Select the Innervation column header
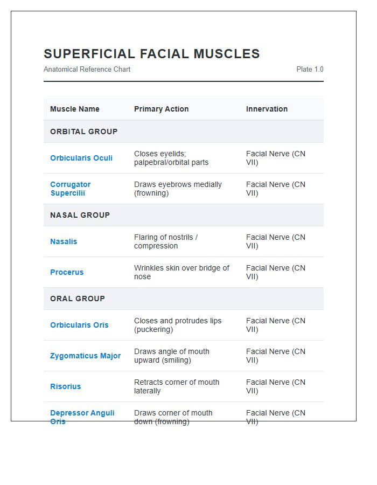377x485 pixels. (267, 109)
